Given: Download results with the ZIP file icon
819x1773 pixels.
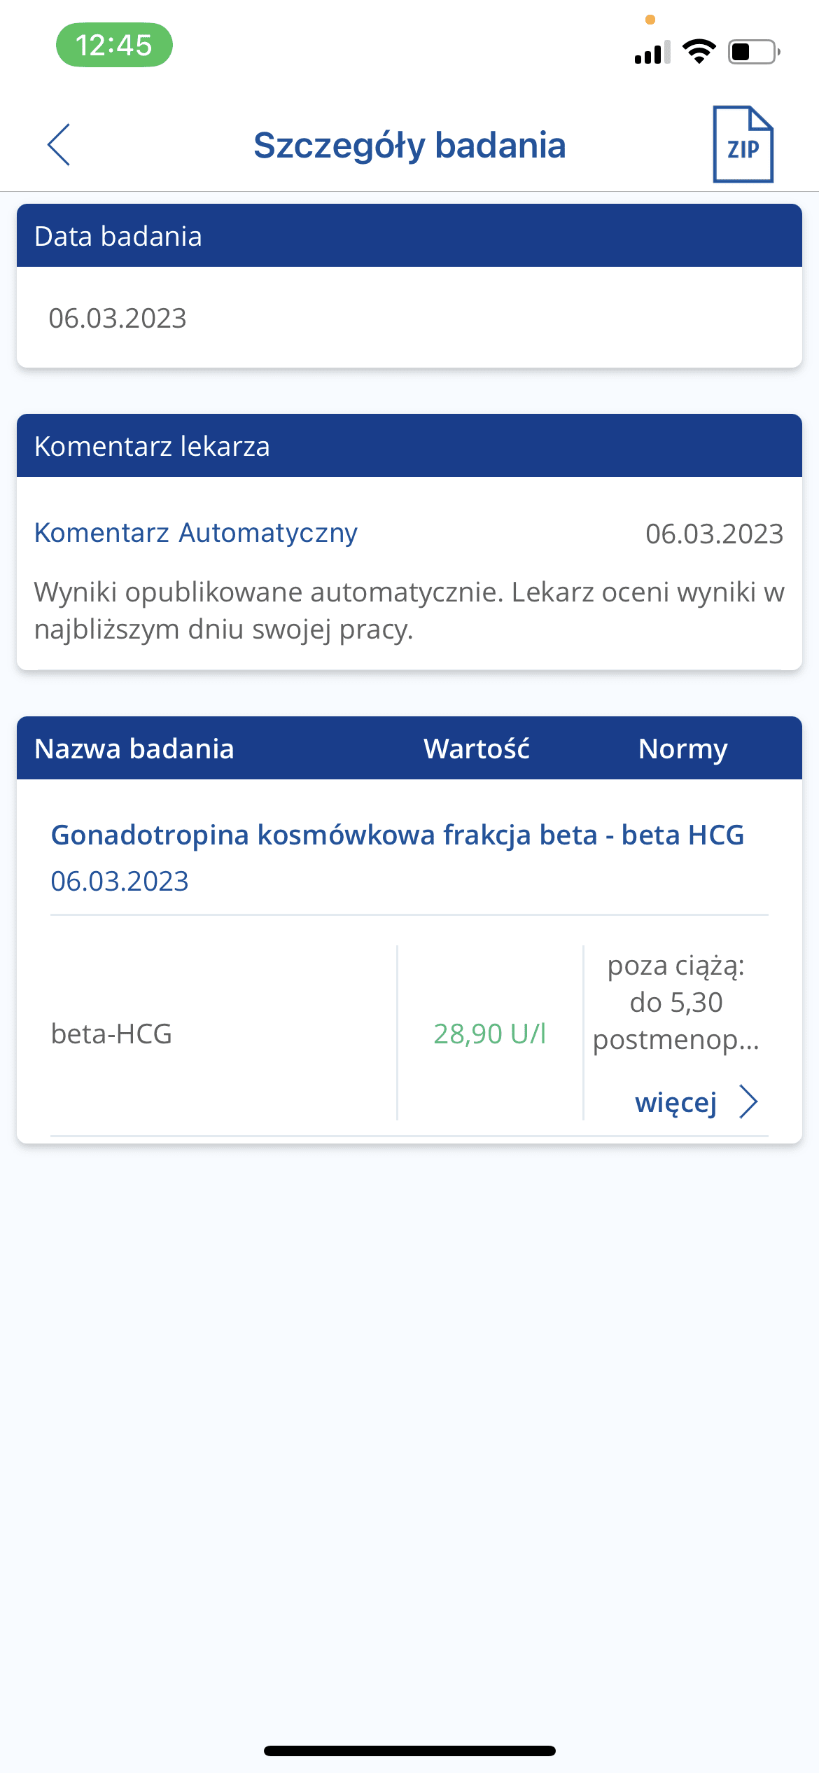Looking at the screenshot, I should pos(743,145).
